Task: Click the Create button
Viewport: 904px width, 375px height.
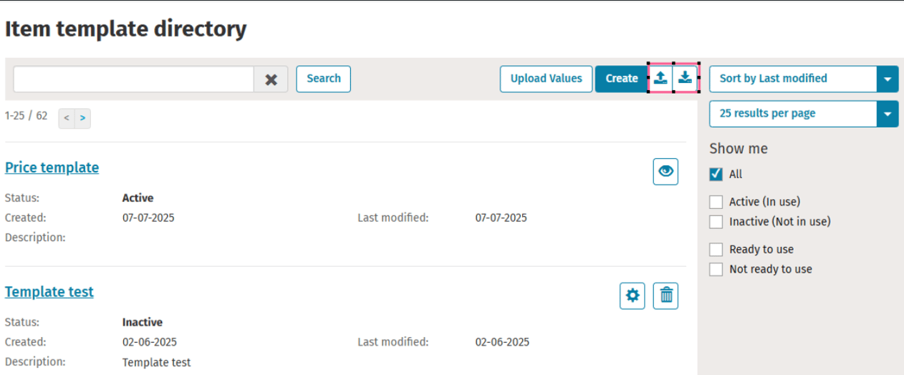Action: [x=621, y=79]
